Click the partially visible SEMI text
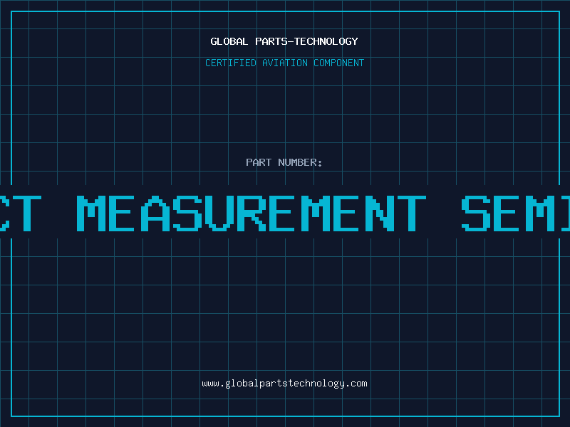This screenshot has height=427, width=570. click(x=515, y=213)
